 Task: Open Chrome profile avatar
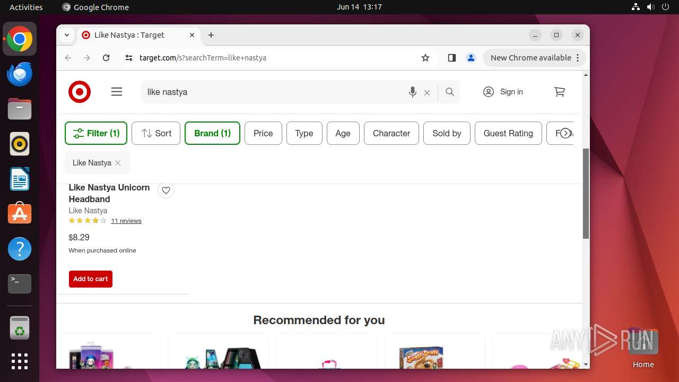[x=471, y=58]
